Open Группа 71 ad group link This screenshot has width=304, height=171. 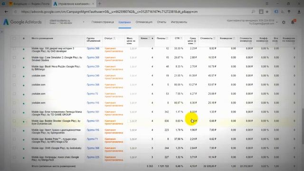click(x=92, y=139)
